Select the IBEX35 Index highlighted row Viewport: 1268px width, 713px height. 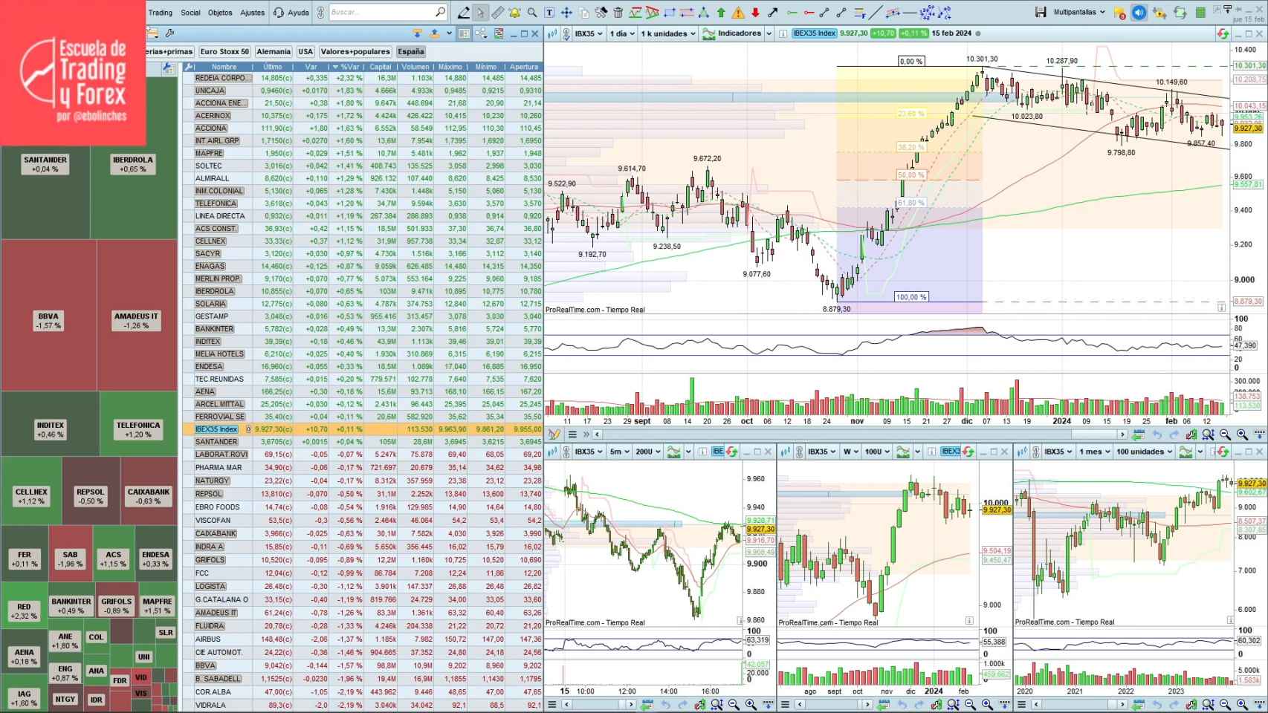click(363, 429)
